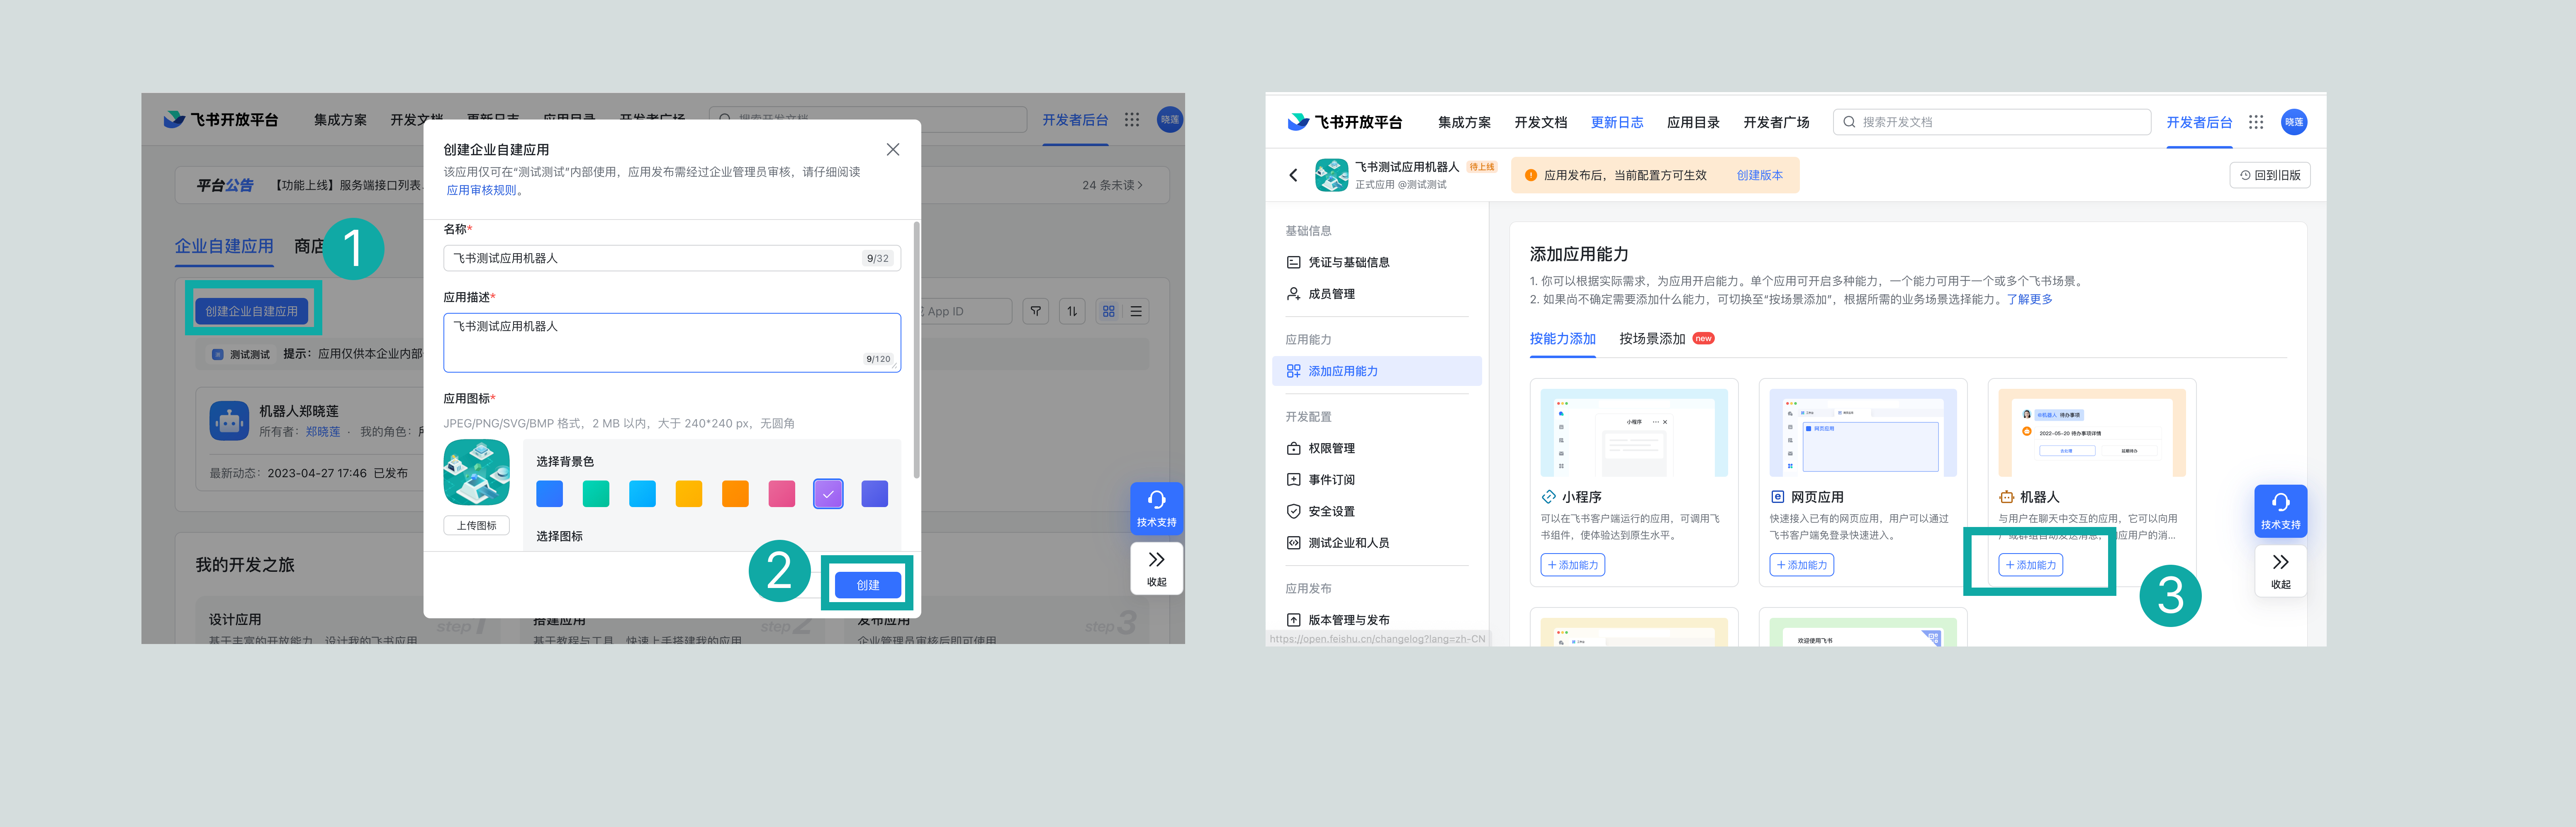Viewport: 2576px width, 827px height.
Task: Open the 机器人郑晓莲 app icon
Action: (x=229, y=421)
